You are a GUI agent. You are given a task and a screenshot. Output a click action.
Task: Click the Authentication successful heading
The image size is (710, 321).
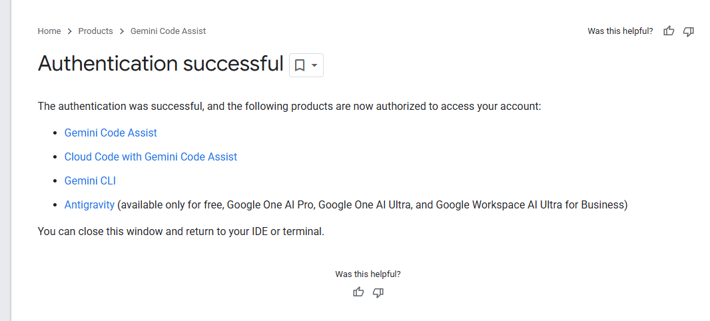click(161, 64)
